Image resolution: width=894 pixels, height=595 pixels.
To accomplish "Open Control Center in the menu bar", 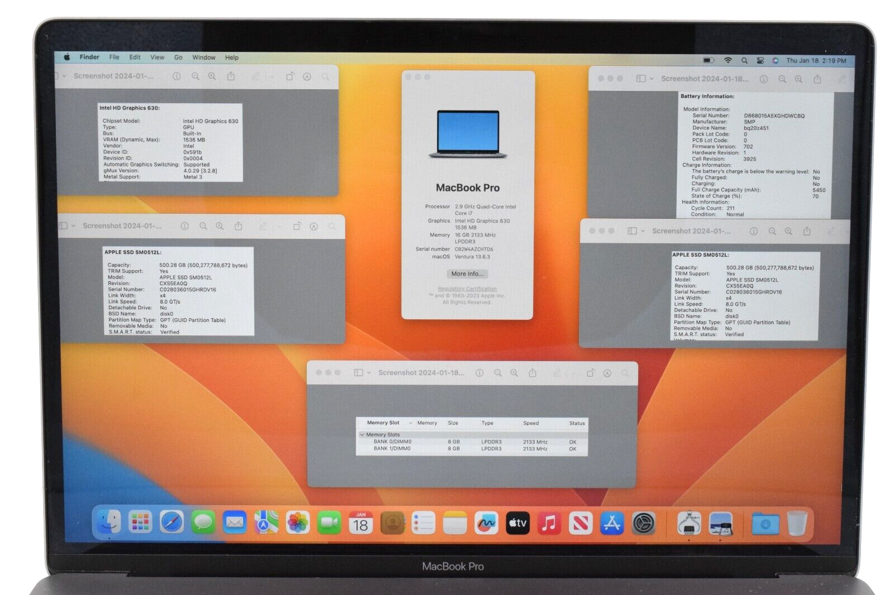I will pyautogui.click(x=760, y=60).
